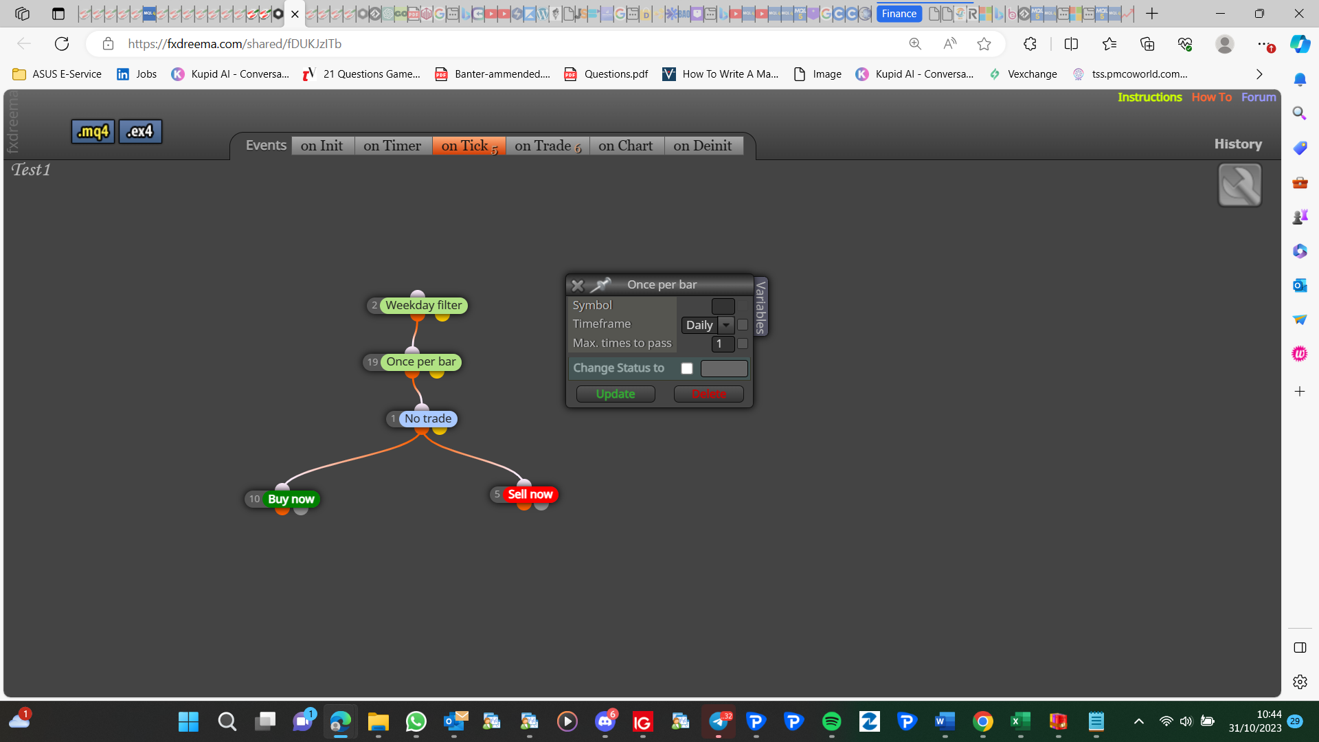The image size is (1319, 742).
Task: Toggle the Max. times to pass checkbox
Action: [x=742, y=344]
